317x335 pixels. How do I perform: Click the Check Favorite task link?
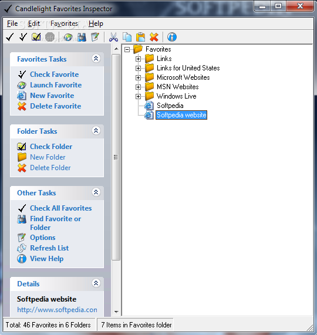(x=54, y=75)
